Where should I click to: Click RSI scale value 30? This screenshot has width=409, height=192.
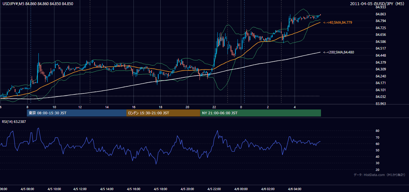pos(377,163)
